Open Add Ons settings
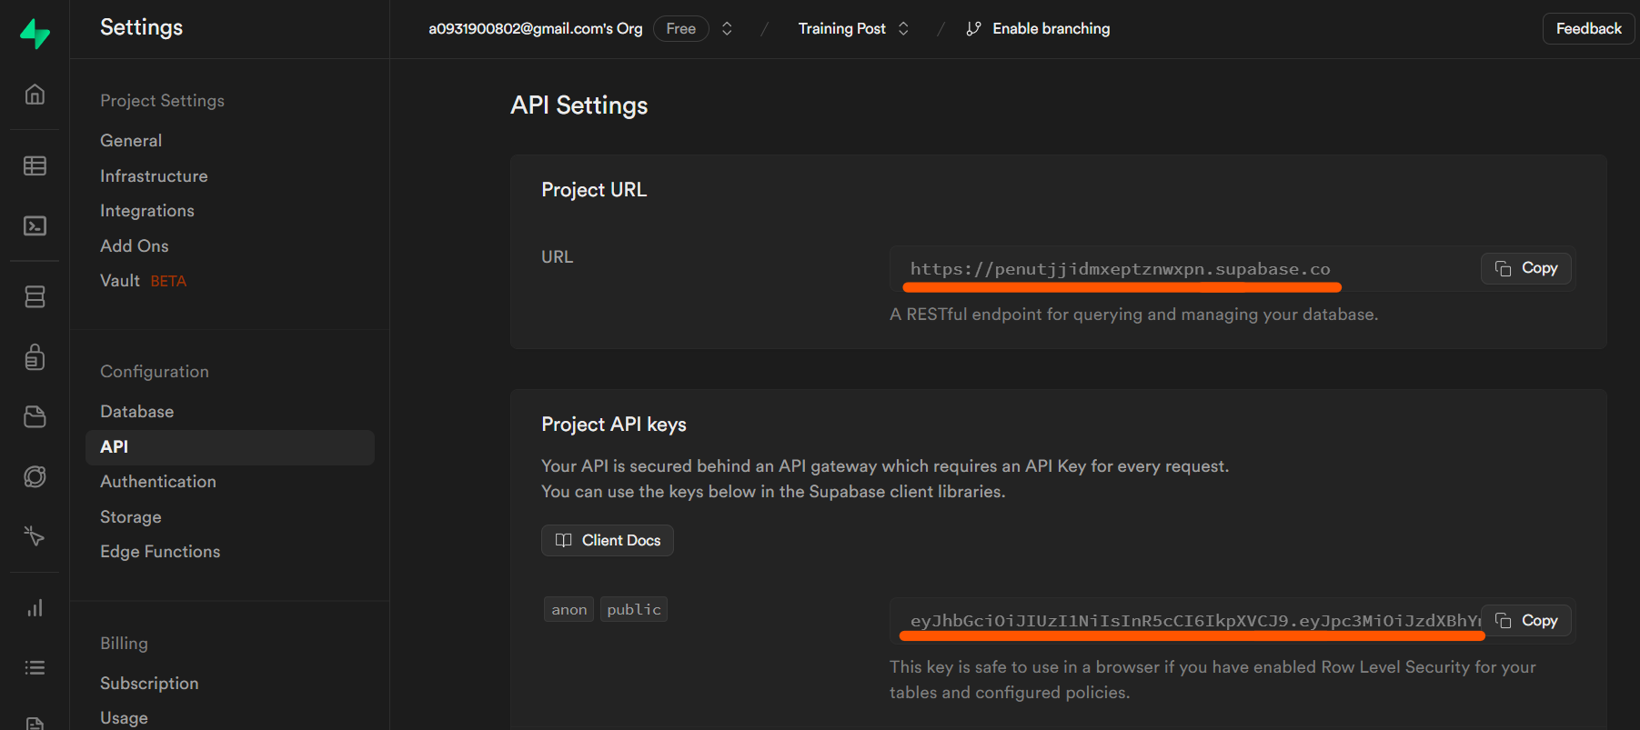Viewport: 1640px width, 730px height. tap(135, 245)
